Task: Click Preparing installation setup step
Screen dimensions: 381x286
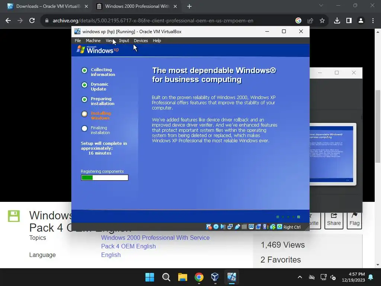Action: (98, 101)
